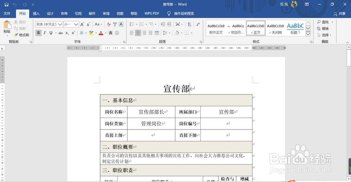Click the phonetic guide (wén 文) icon
This screenshot has height=182, width=351.
click(x=115, y=24)
